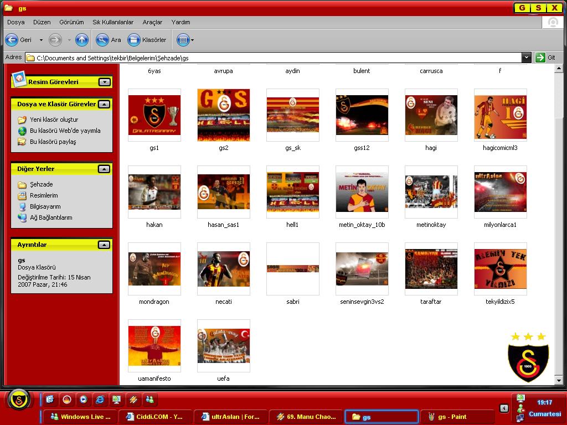Click the Yeni klasör oluştur icon
The width and height of the screenshot is (567, 425).
[22, 120]
